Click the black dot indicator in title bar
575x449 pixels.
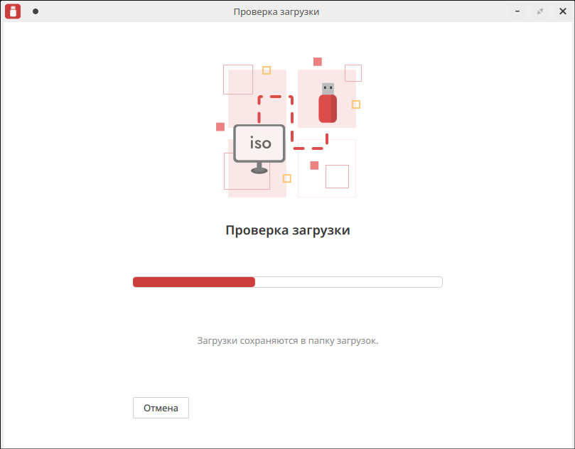tap(36, 11)
